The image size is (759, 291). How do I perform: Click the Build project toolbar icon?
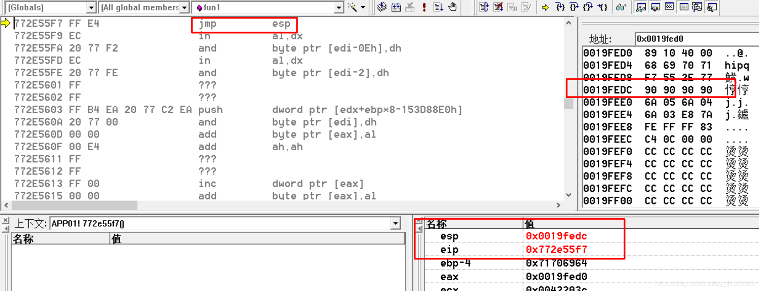(396, 7)
